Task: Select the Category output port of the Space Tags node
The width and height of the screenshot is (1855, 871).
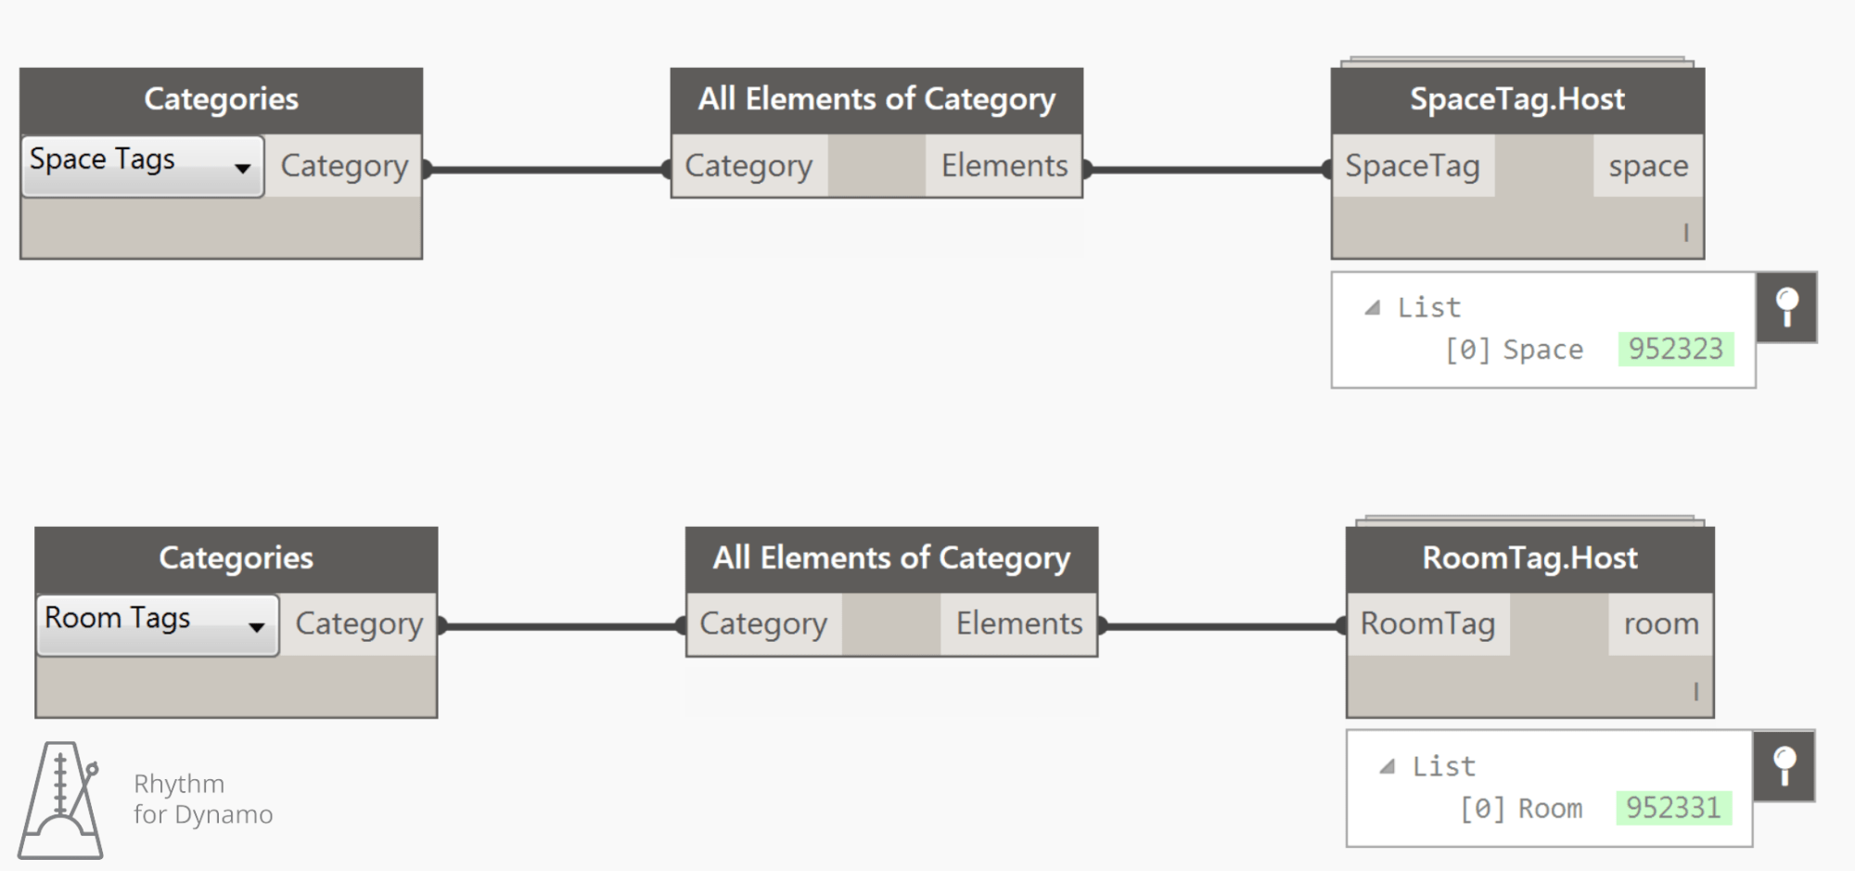Action: [344, 166]
